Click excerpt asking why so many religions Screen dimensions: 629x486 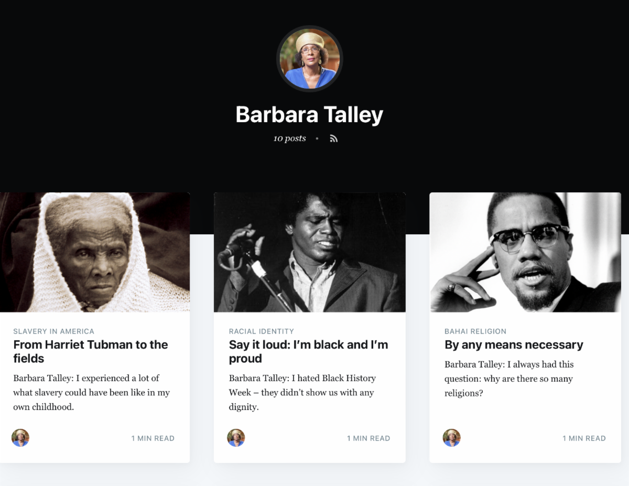pyautogui.click(x=509, y=379)
